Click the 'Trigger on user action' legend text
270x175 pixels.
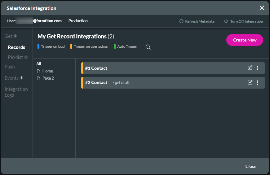(x=91, y=46)
